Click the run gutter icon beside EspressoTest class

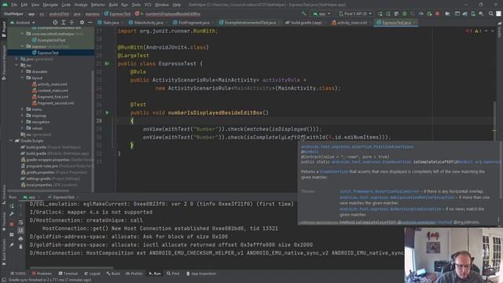(x=107, y=64)
